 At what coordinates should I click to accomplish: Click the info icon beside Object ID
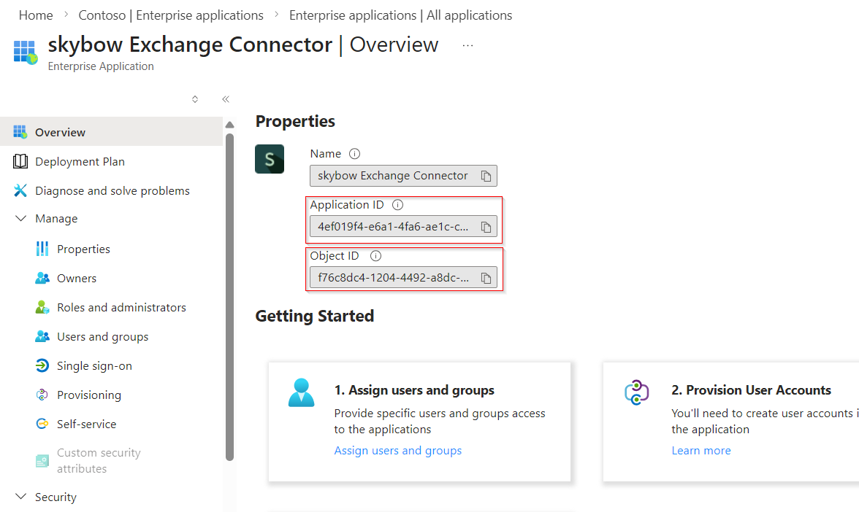coord(375,255)
